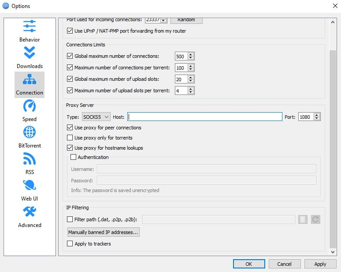
Task: Increase global maximum connections with up arrow
Action: coord(191,54)
